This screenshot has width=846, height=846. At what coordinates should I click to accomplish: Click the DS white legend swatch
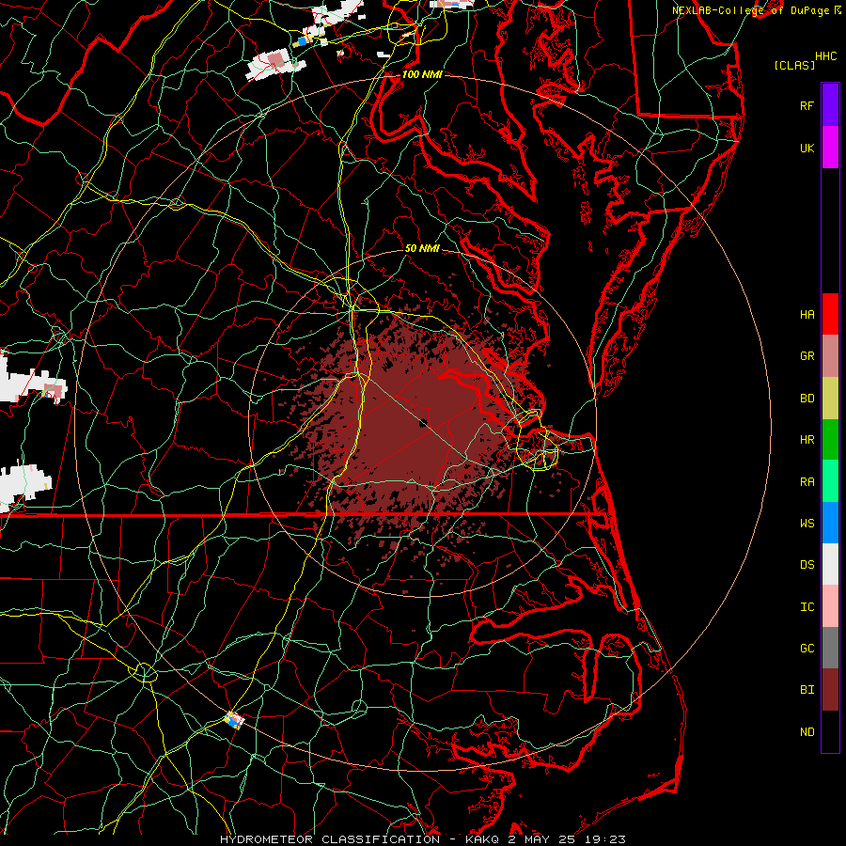tap(830, 564)
